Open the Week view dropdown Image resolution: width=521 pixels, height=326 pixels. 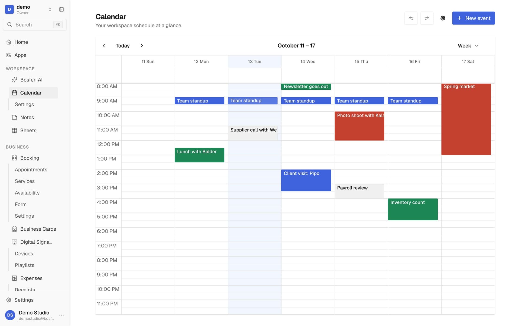click(468, 46)
